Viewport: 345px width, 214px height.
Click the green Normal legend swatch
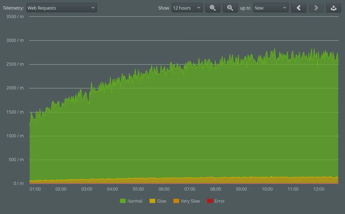pos(123,201)
